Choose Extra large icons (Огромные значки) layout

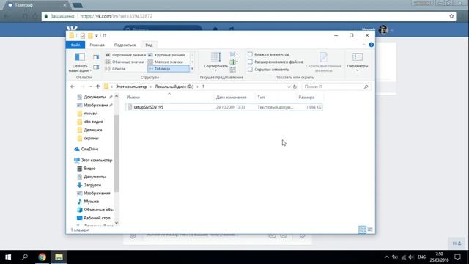coord(125,55)
